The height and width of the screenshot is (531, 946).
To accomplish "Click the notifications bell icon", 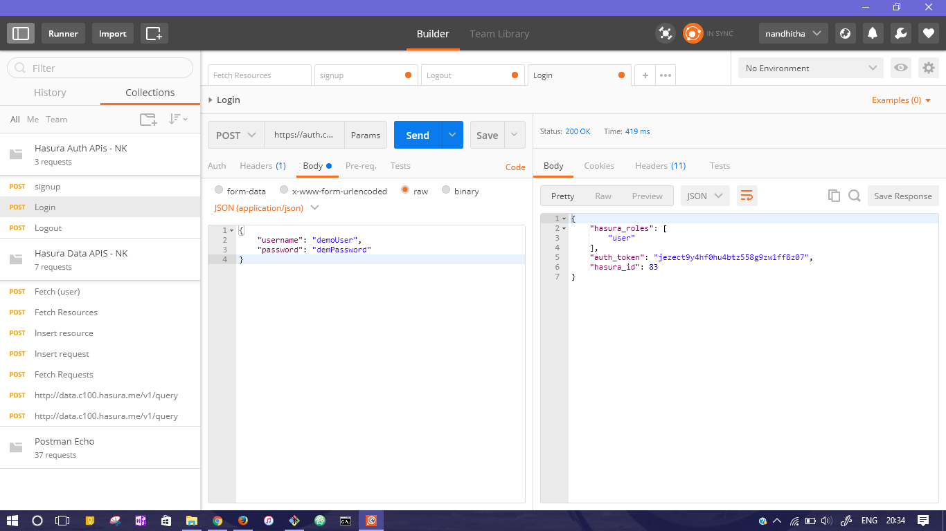I will click(x=873, y=33).
